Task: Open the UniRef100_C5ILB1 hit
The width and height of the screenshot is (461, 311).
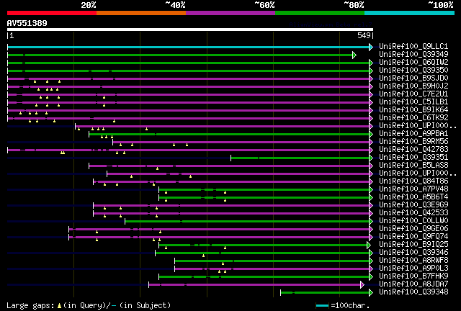Action: pyautogui.click(x=413, y=102)
